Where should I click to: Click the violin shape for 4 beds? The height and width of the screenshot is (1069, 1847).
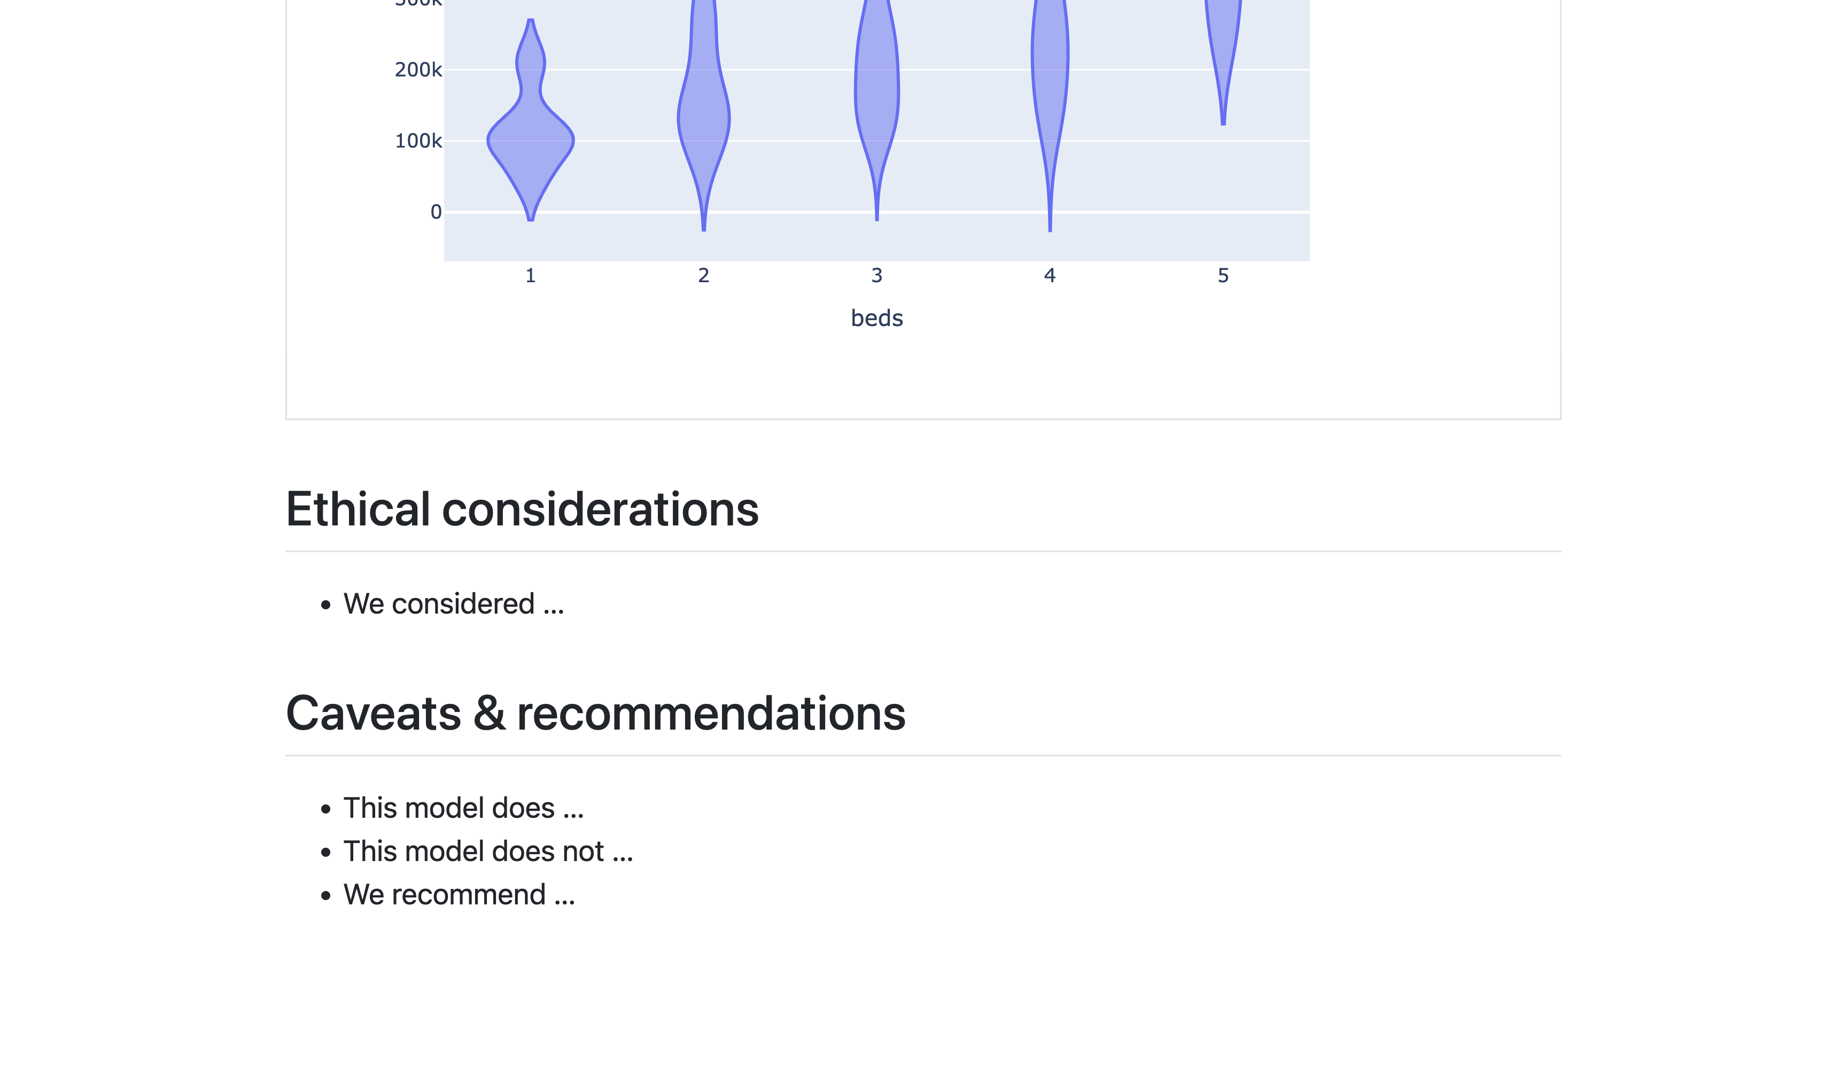point(1050,73)
